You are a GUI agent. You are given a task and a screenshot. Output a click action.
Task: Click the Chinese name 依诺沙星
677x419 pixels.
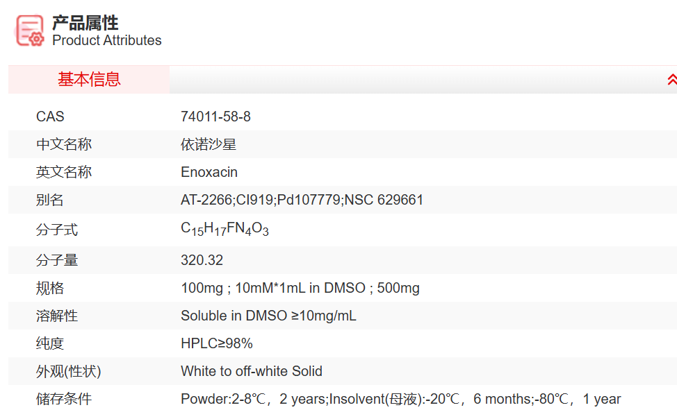click(209, 144)
